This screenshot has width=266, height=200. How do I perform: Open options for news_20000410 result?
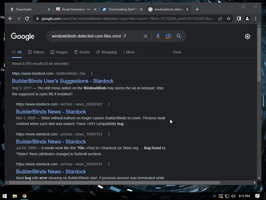point(109,164)
